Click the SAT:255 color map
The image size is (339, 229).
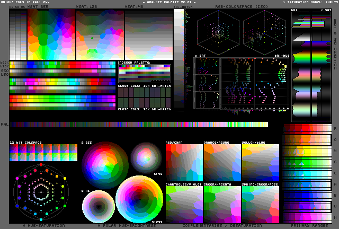[x=51, y=33]
